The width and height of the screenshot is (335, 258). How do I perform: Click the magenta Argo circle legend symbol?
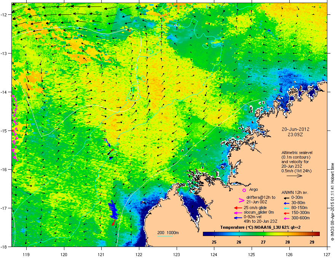pyautogui.click(x=244, y=190)
